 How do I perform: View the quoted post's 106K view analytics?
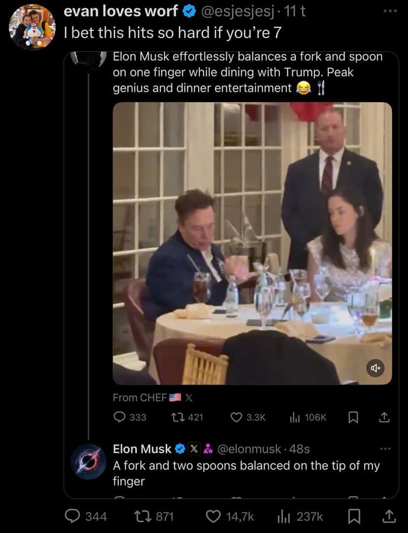tap(296, 417)
